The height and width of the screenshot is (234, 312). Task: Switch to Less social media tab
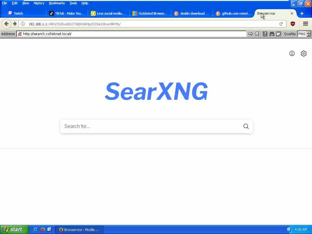click(109, 13)
